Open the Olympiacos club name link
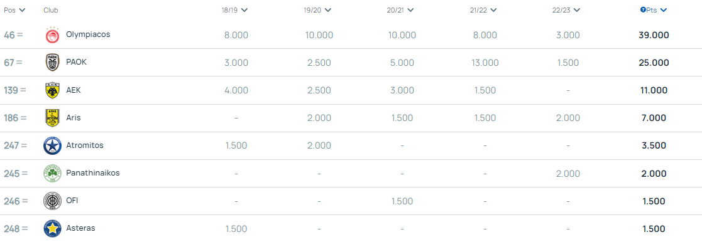This screenshot has height=242, width=702. click(x=88, y=34)
